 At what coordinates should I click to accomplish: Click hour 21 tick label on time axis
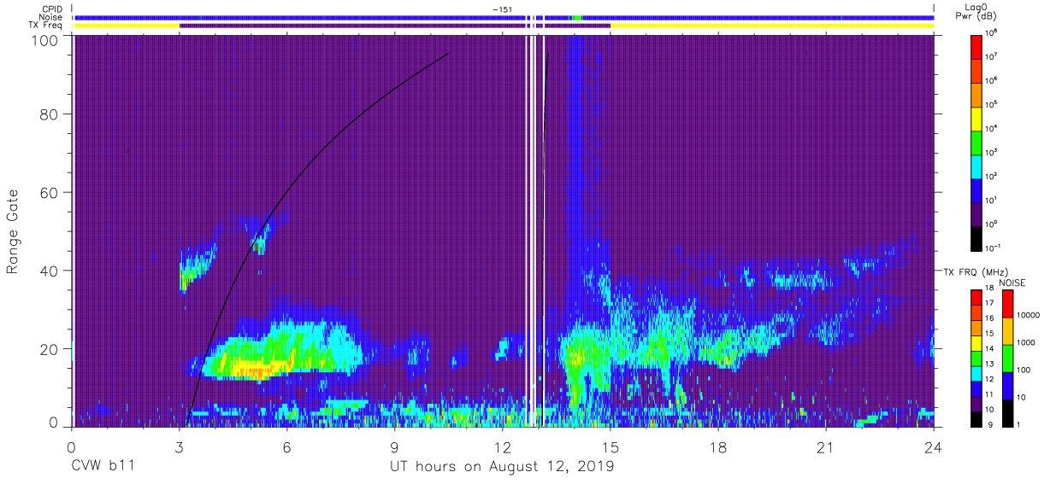[826, 447]
